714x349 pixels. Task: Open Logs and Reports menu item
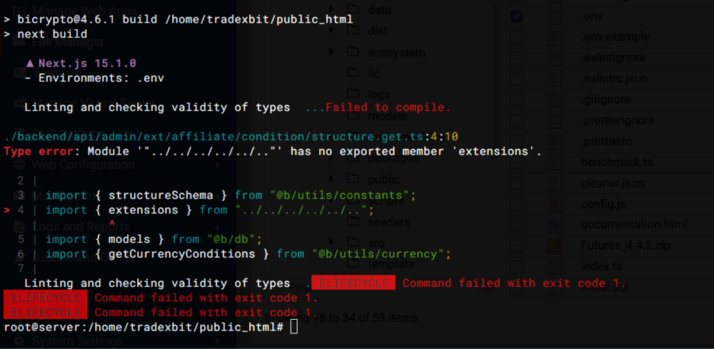click(x=81, y=226)
